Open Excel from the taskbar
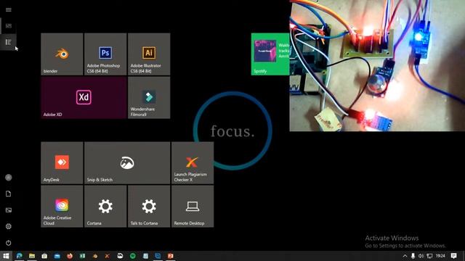The image size is (465, 261). tap(82, 256)
